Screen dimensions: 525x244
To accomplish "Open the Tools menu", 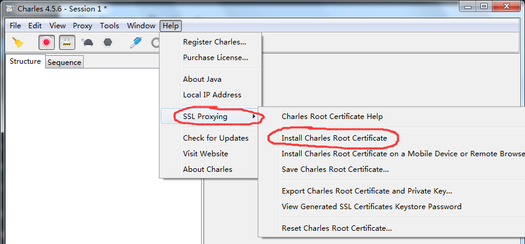I will point(110,26).
